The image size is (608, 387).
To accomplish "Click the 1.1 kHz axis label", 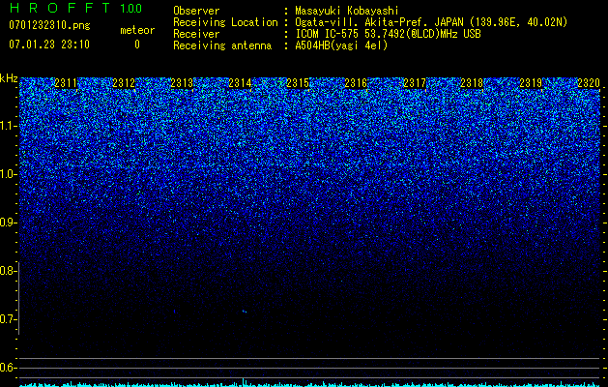I will (x=7, y=126).
